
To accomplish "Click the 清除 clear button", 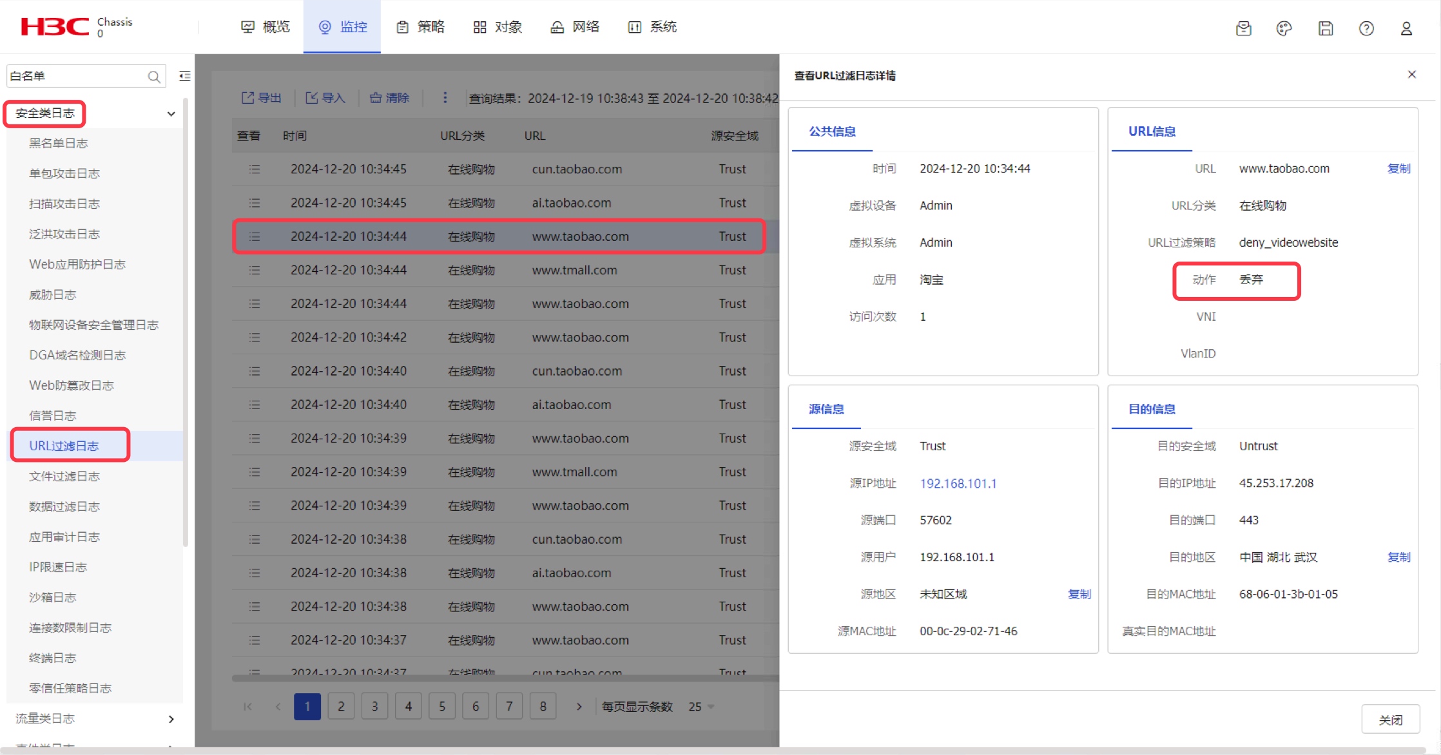I will pos(389,98).
